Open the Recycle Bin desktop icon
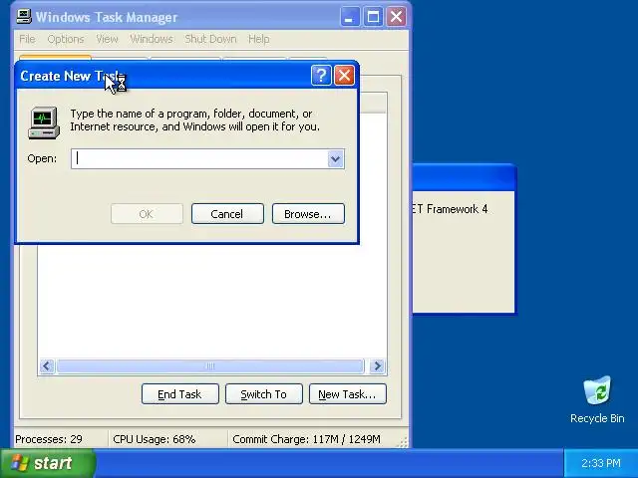 tap(597, 400)
